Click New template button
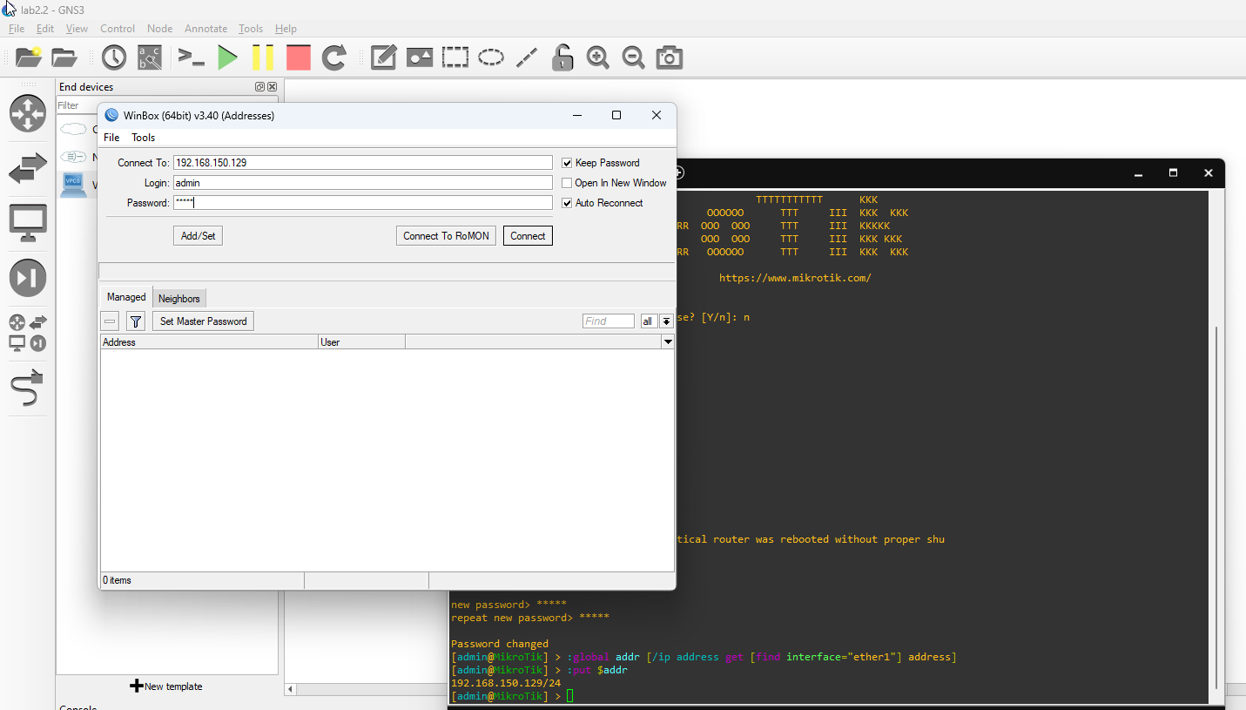This screenshot has width=1246, height=710. coord(166,686)
